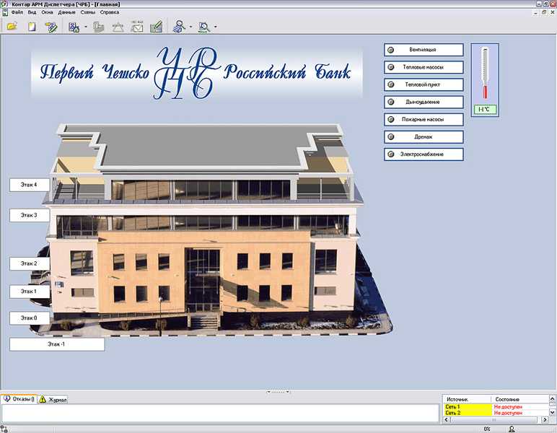Open the dropdown arrow beside the database search icon
Viewport: 557px width, 433px height.
[190, 27]
